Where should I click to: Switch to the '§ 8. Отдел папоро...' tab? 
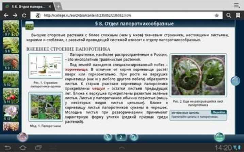click(28, 7)
